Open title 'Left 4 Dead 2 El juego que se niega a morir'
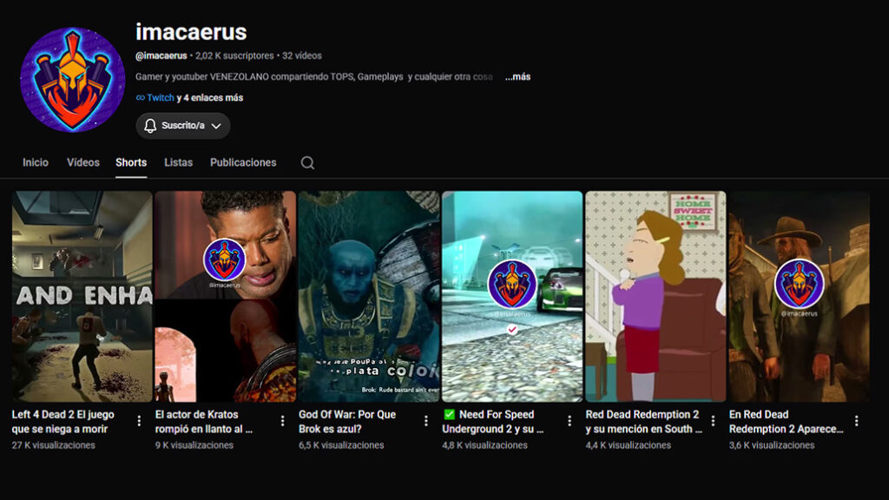 coord(63,422)
